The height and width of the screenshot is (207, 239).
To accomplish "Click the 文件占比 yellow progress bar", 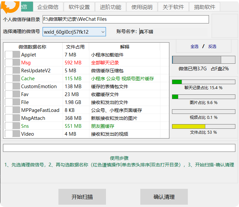I will tap(204, 126).
